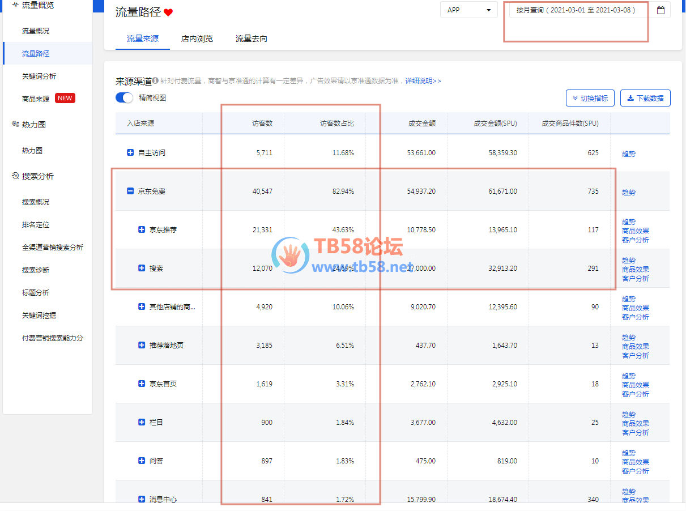Open 搜索概况 in the sidebar

36,202
